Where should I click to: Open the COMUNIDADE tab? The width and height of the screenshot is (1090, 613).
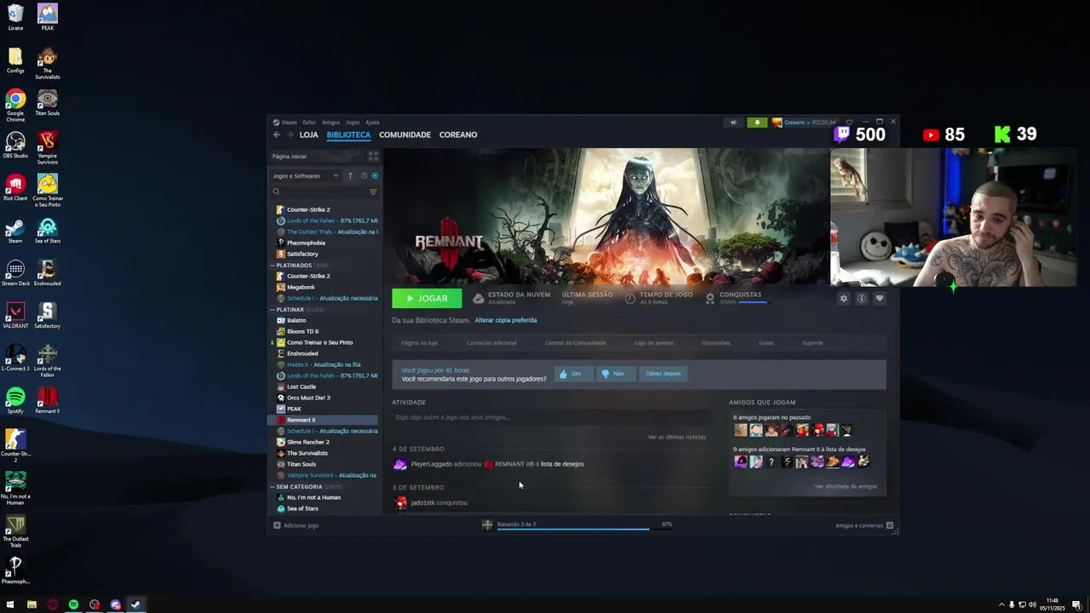pos(404,135)
